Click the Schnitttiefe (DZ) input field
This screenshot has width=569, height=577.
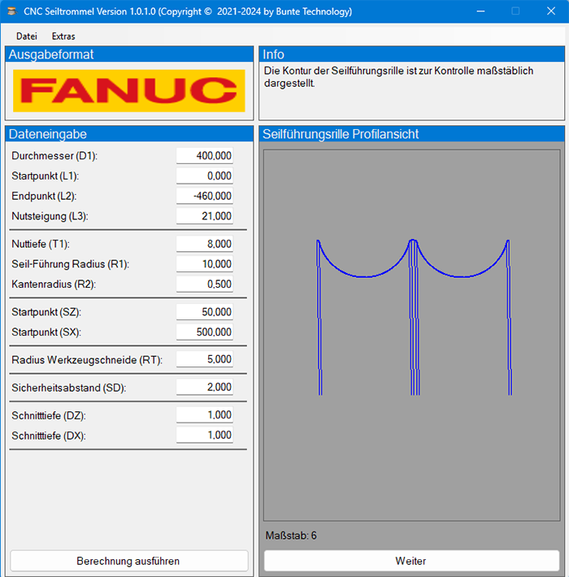205,415
